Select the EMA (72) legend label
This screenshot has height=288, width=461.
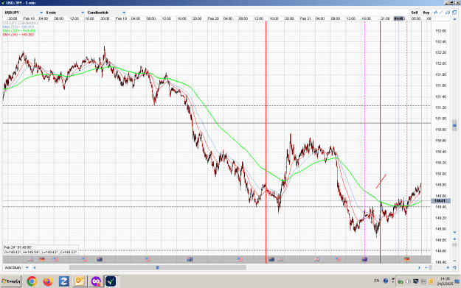[18, 27]
